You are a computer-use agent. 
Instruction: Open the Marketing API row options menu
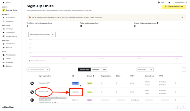(176, 92)
